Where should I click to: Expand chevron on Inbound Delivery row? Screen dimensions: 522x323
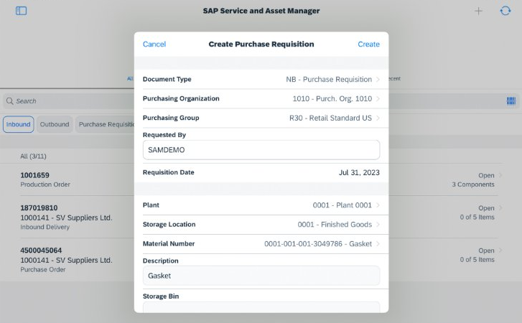(x=500, y=208)
